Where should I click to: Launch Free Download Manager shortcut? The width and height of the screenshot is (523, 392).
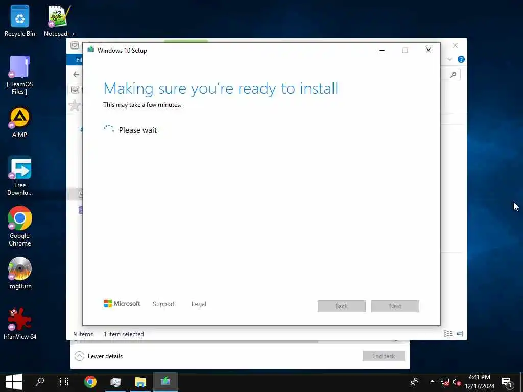[20, 176]
